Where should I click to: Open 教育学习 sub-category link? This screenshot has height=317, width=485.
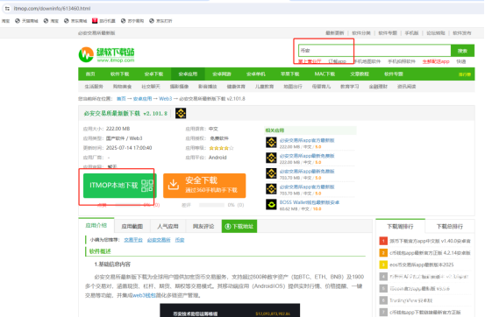point(350,87)
